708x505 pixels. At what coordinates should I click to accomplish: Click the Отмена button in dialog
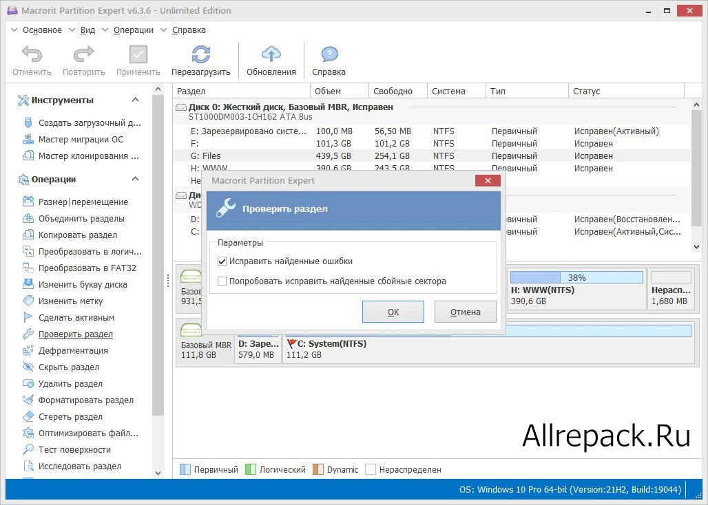(x=465, y=312)
